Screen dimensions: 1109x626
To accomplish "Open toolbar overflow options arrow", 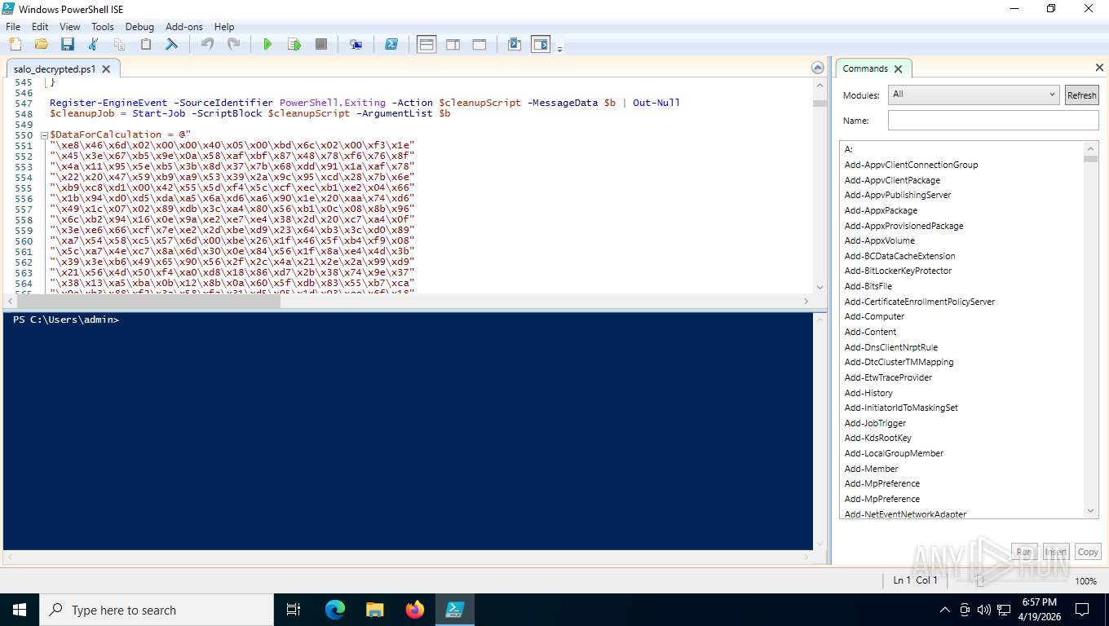I will coord(559,49).
